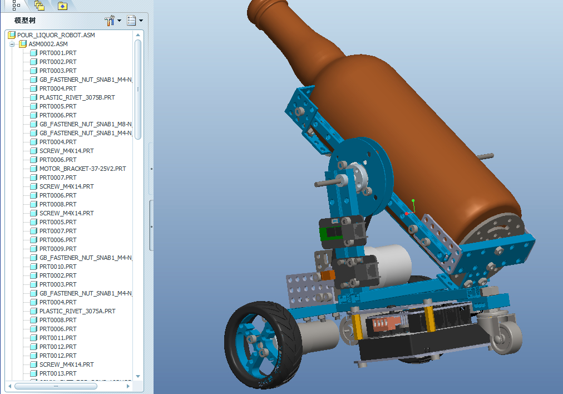
Task: Switch to the Model Tree navigator tab
Action: click(16, 5)
